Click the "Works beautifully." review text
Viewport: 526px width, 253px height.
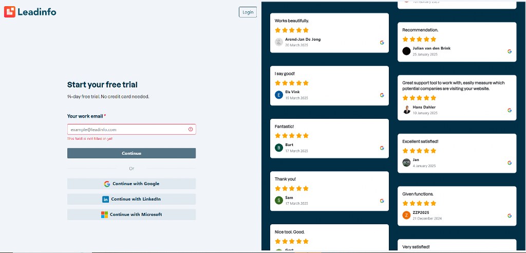[x=292, y=21]
